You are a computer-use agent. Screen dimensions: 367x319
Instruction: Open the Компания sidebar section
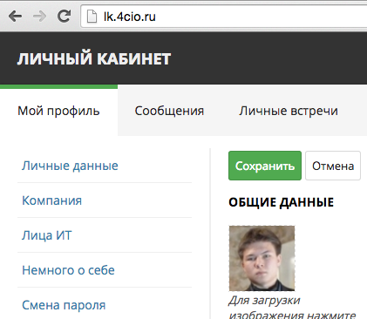pyautogui.click(x=52, y=200)
